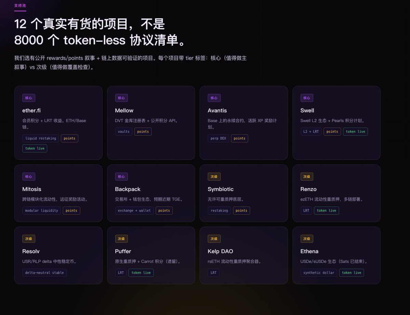
Task: Click the token live tag on Swell
Action: (x=355, y=132)
